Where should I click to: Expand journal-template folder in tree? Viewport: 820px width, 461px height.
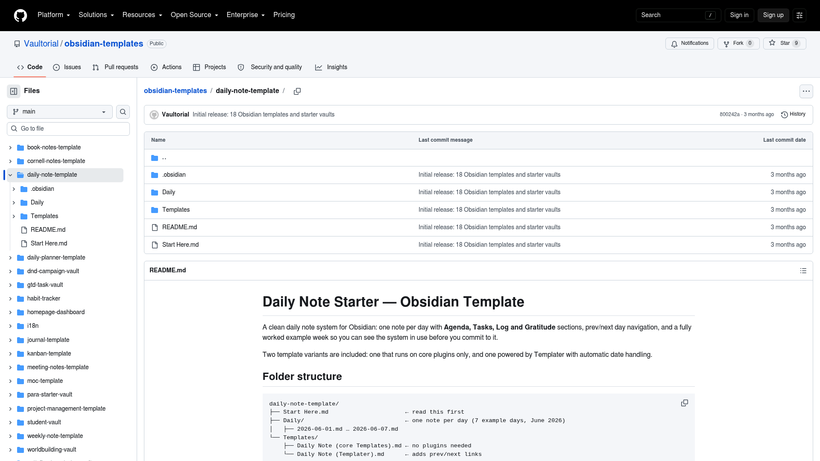pyautogui.click(x=10, y=340)
